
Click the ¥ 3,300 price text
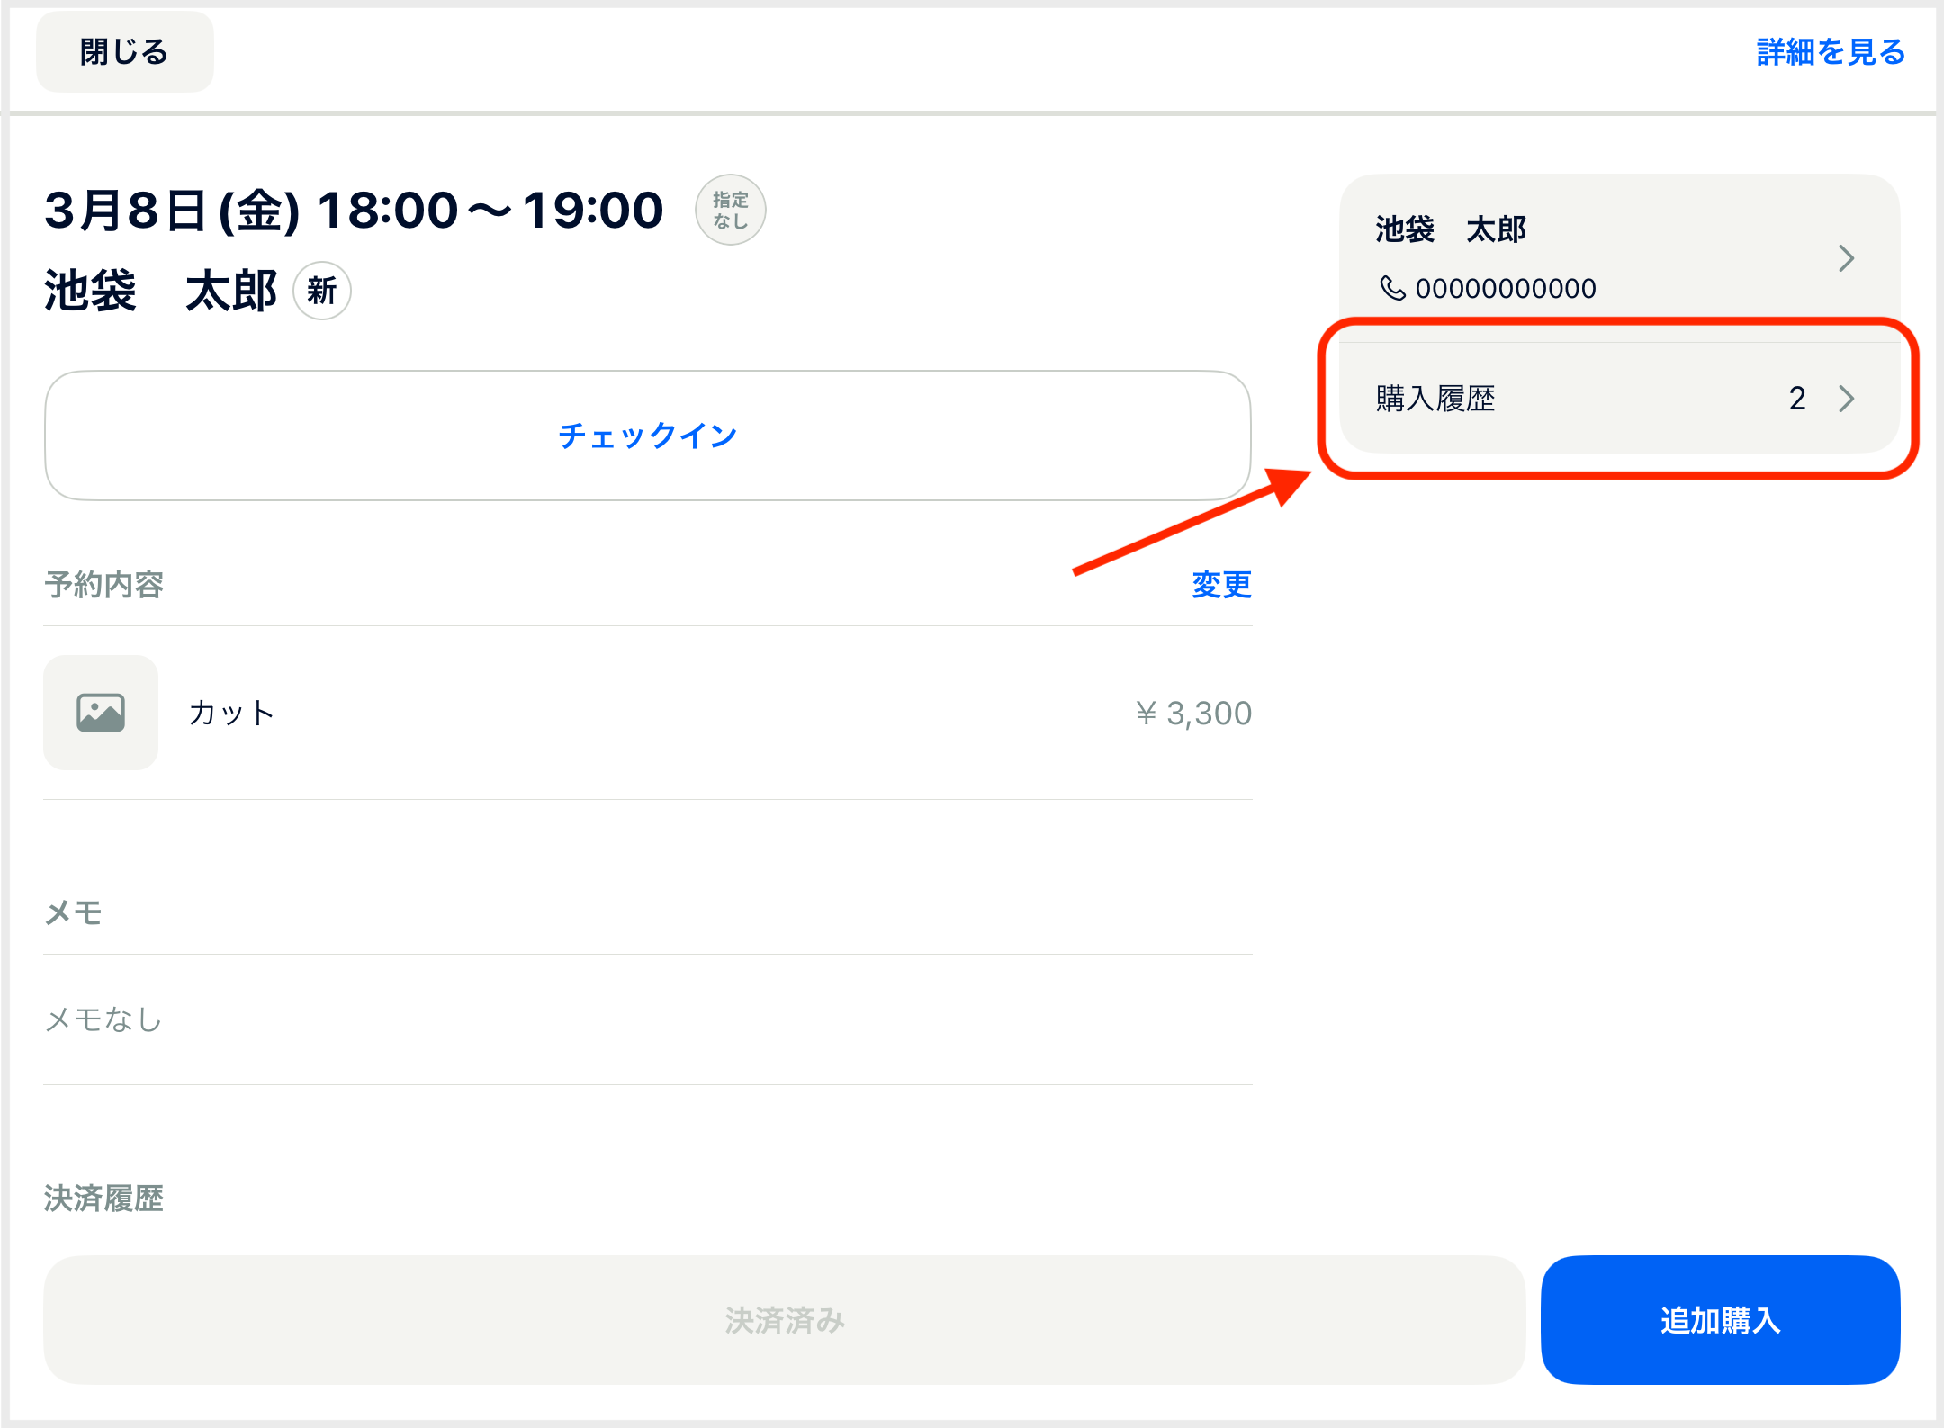click(x=1193, y=714)
